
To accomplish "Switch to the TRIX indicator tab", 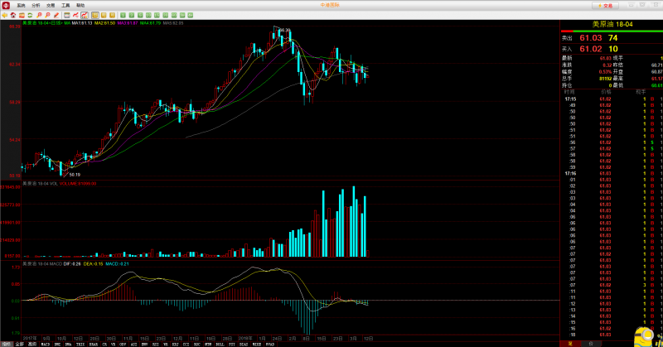I will click(x=80, y=344).
